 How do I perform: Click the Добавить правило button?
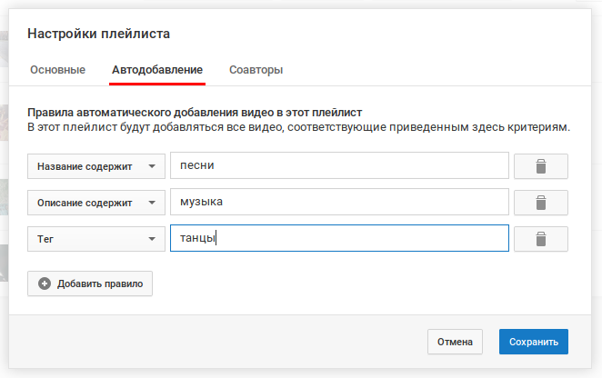click(90, 283)
